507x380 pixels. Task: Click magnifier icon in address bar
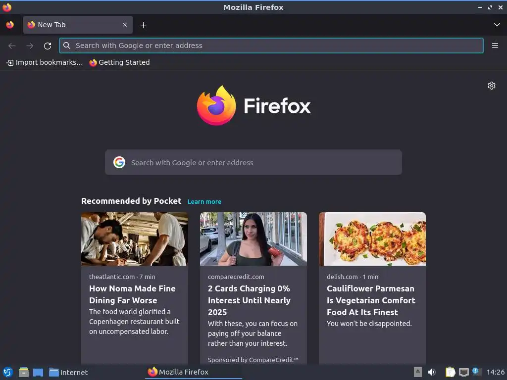coord(67,46)
